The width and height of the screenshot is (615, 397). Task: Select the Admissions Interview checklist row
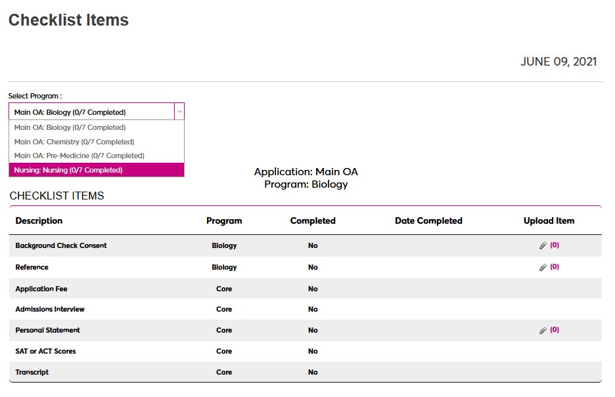pos(50,309)
